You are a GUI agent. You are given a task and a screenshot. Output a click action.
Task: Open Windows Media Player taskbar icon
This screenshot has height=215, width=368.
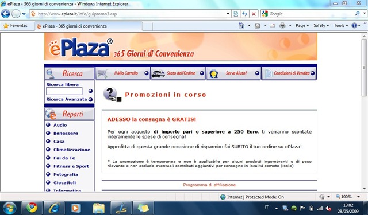[76, 208]
